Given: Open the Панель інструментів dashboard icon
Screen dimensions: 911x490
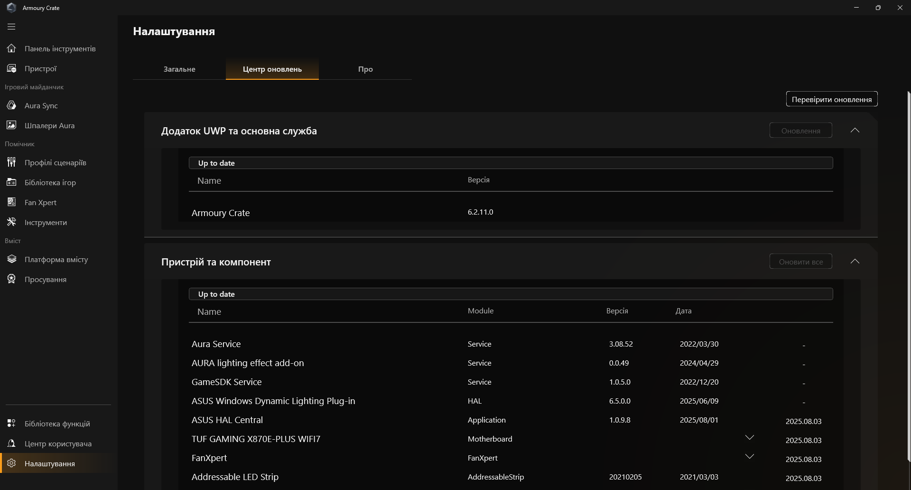Looking at the screenshot, I should (x=11, y=48).
